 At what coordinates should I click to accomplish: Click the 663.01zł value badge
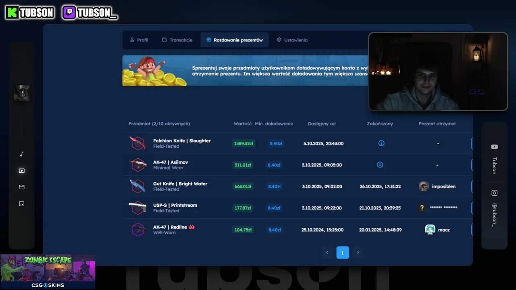pos(243,186)
